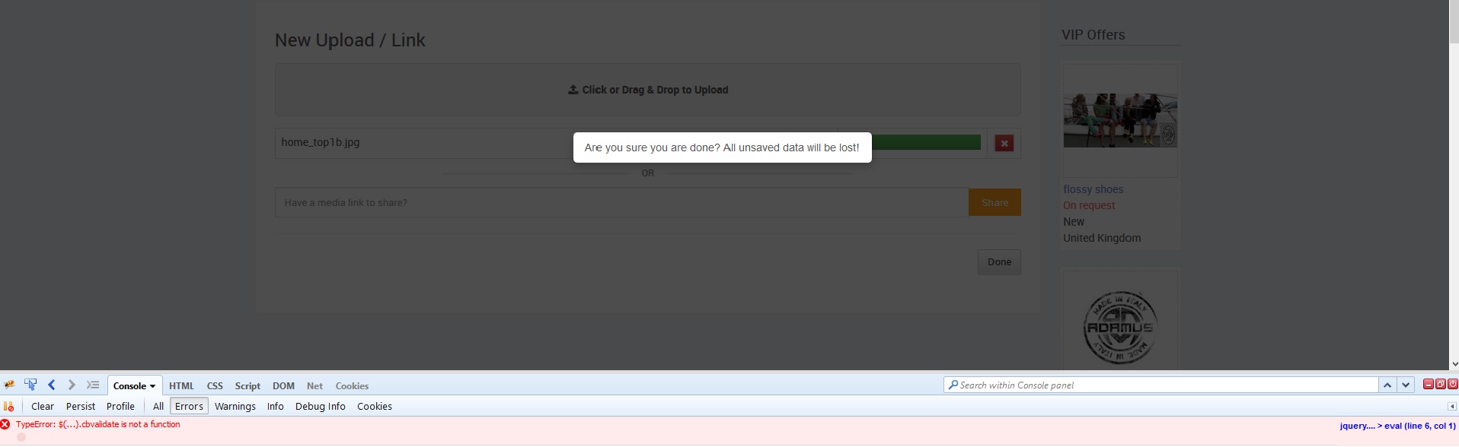Image resolution: width=1459 pixels, height=447 pixels.
Task: Clear the console output
Action: [43, 407]
